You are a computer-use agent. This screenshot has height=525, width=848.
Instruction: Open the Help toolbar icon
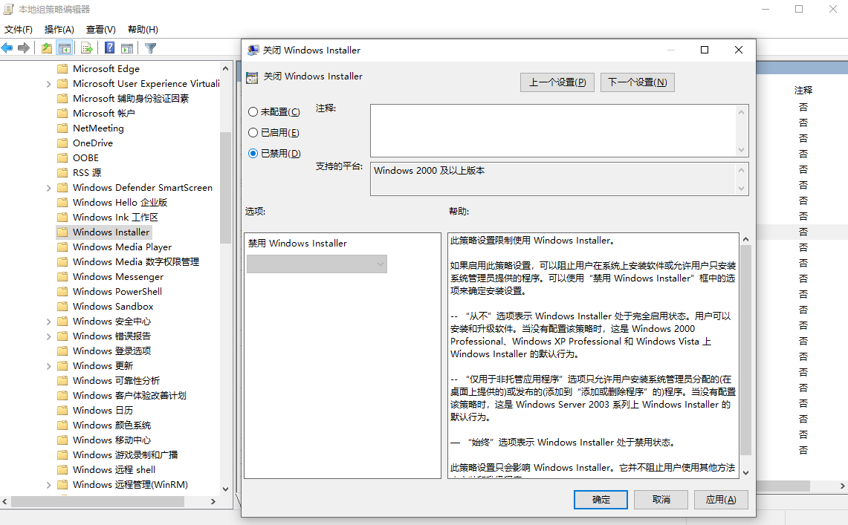point(109,48)
